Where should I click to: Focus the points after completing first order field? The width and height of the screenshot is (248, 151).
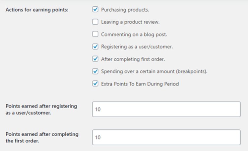tap(166, 137)
